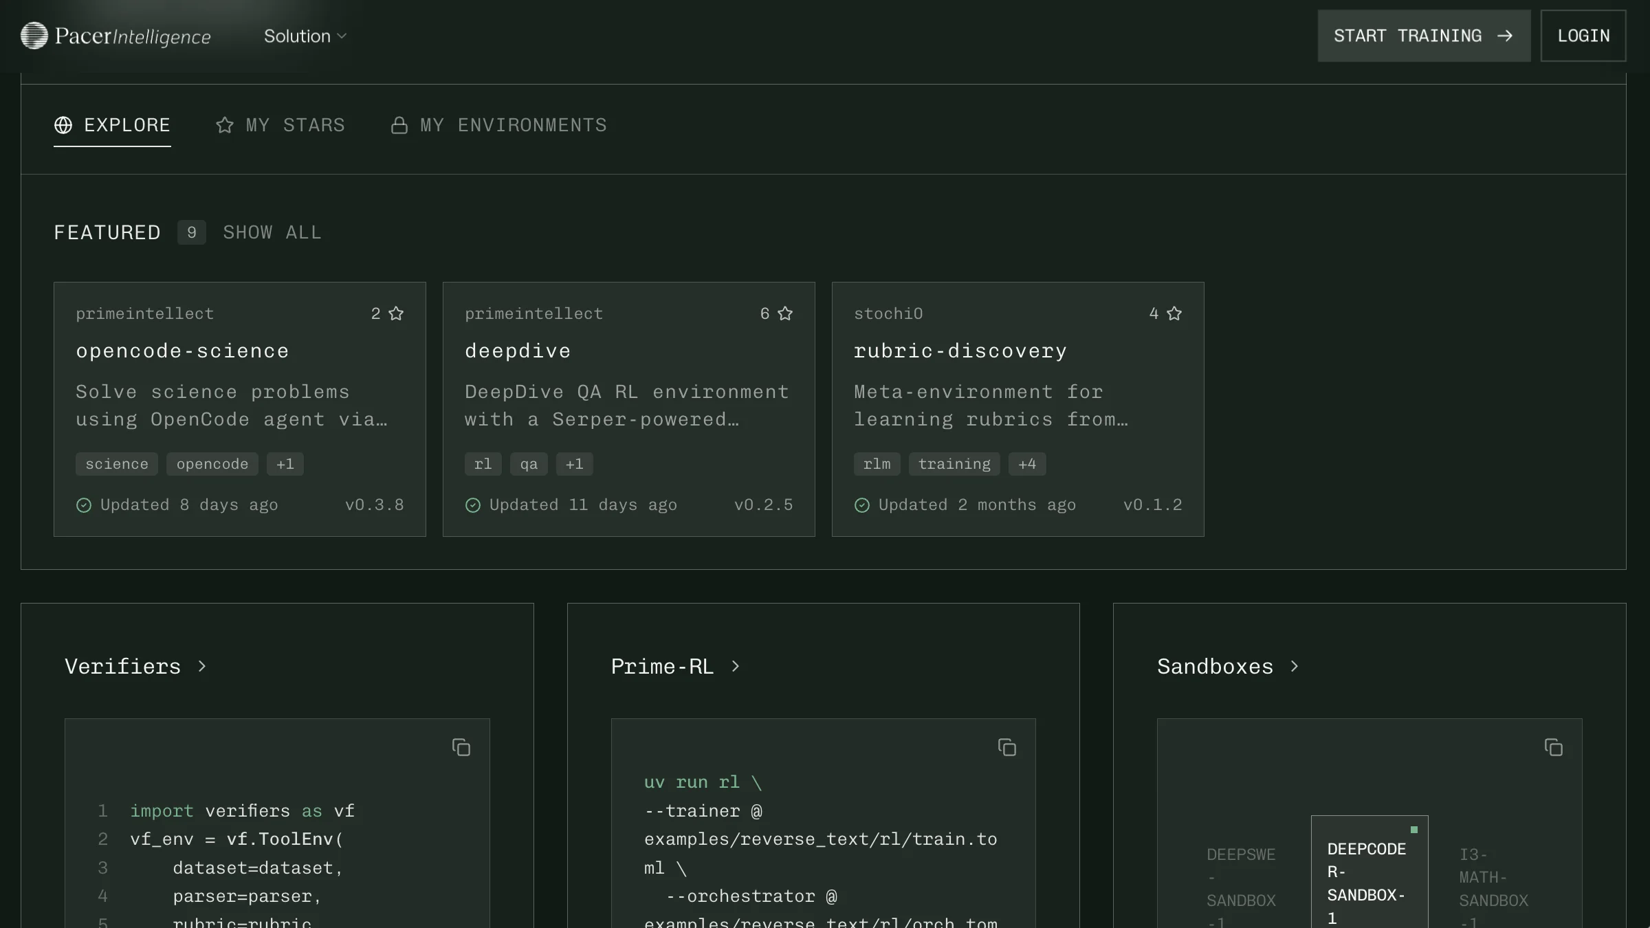Star the opencode-science environment

pyautogui.click(x=396, y=313)
